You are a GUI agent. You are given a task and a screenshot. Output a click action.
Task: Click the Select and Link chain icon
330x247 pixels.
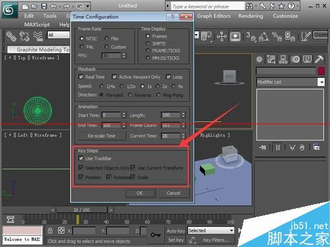[x=11, y=36]
